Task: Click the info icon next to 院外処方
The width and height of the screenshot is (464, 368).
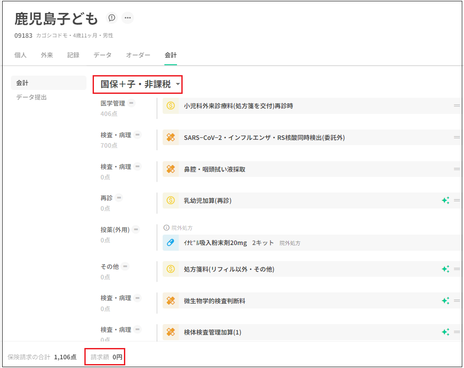Action: tap(166, 228)
